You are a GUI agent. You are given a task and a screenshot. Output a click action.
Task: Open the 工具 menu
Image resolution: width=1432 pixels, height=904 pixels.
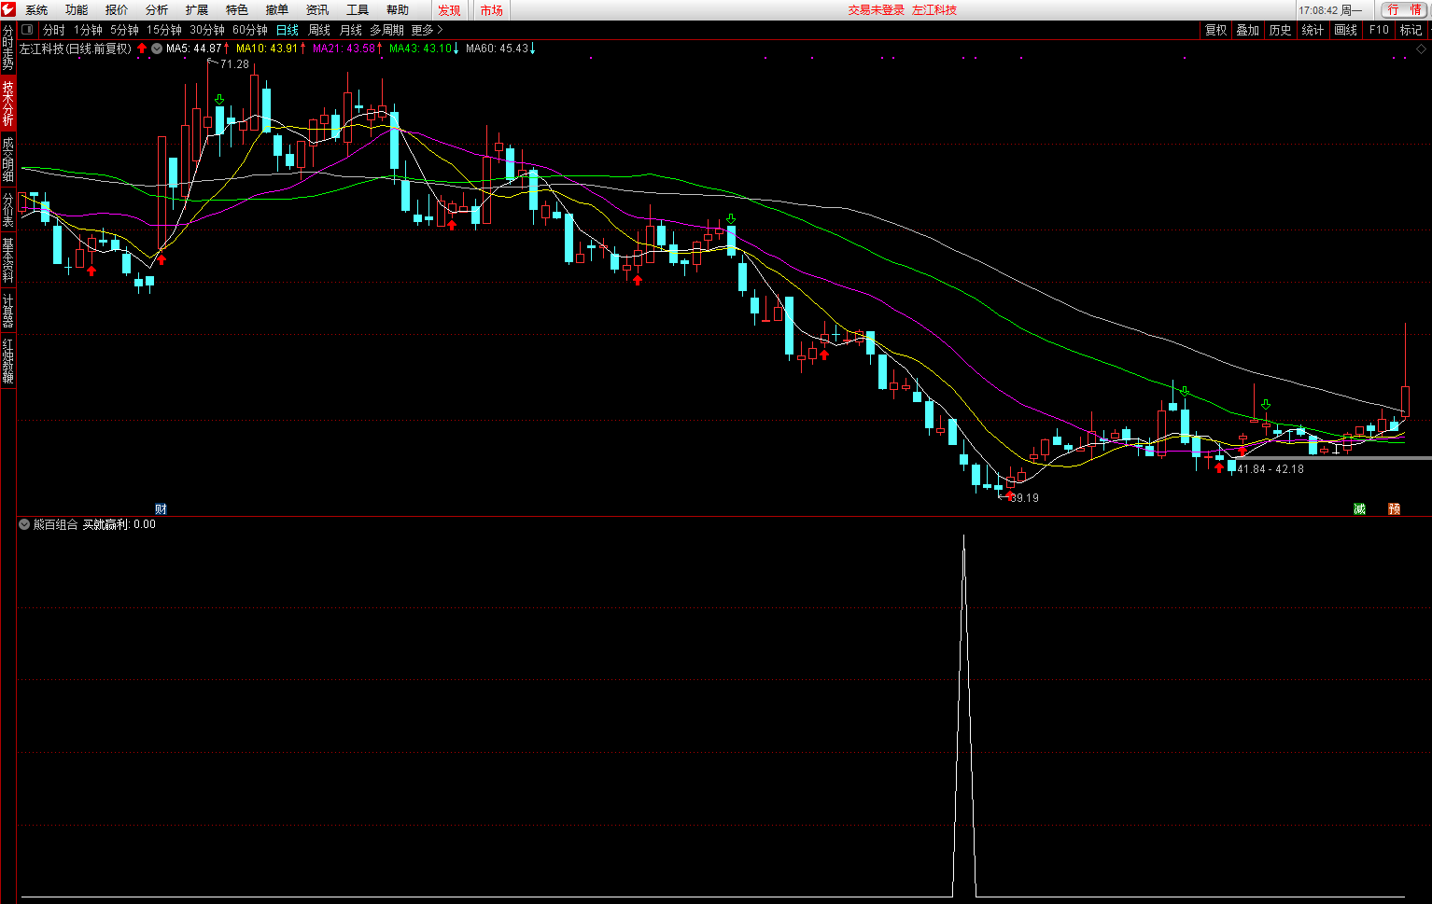pyautogui.click(x=358, y=10)
